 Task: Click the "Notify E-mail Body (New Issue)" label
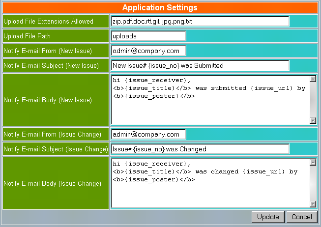click(x=48, y=100)
